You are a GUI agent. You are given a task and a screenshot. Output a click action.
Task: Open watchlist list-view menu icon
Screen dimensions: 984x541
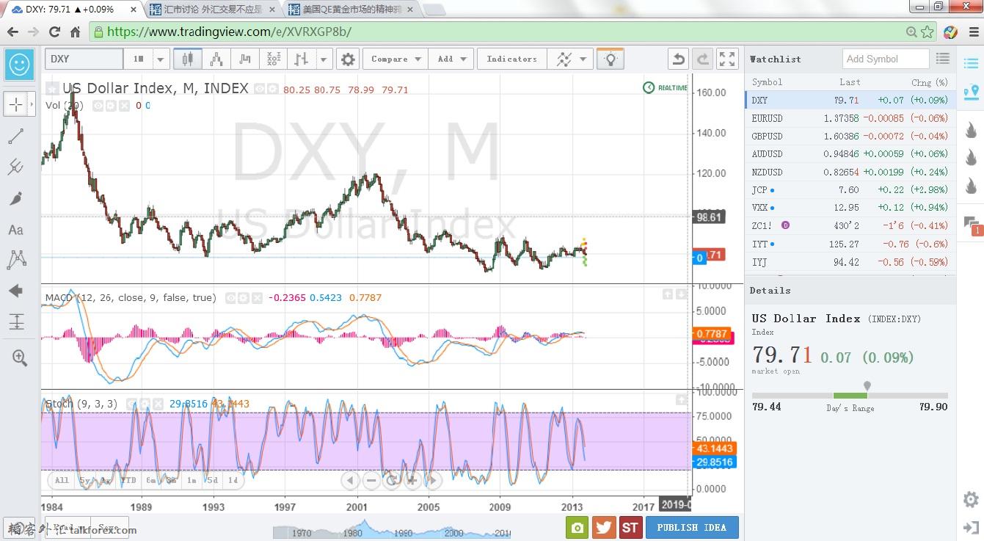(x=943, y=59)
